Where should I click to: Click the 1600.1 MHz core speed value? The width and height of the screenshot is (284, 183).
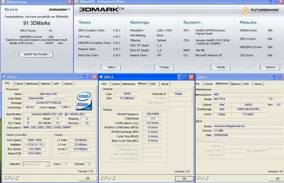[35, 140]
